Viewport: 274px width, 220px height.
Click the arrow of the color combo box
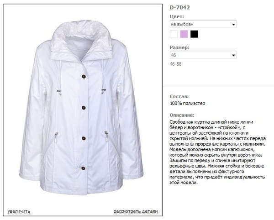(x=233, y=24)
